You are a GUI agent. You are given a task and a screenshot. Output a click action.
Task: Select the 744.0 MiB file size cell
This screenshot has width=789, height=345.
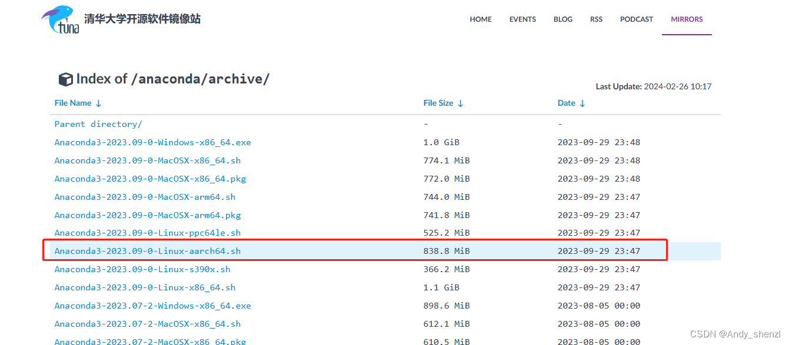[447, 197]
